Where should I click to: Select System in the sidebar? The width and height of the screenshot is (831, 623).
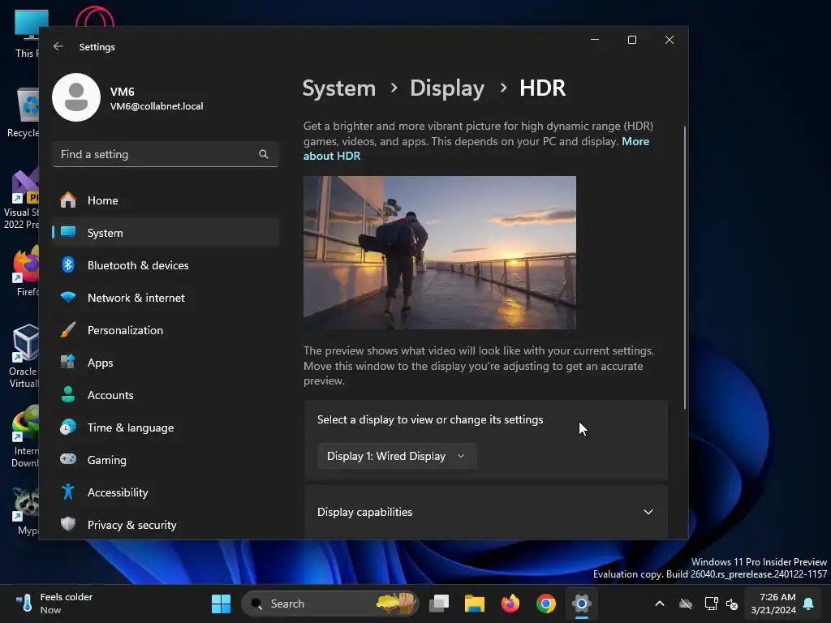(166, 233)
